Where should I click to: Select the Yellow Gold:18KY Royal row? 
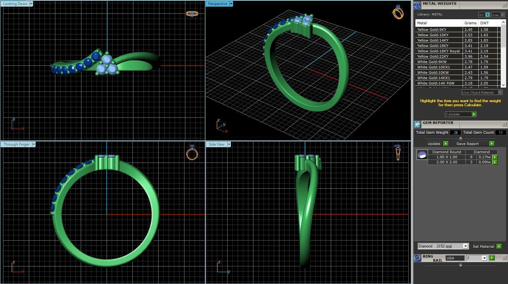coord(458,51)
